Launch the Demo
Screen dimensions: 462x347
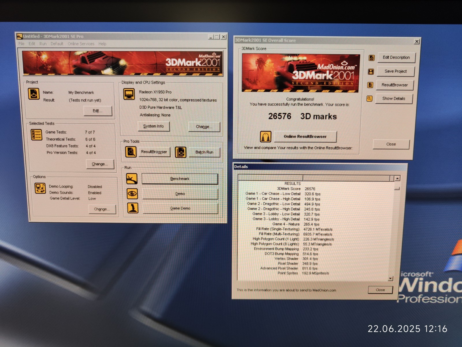[180, 194]
